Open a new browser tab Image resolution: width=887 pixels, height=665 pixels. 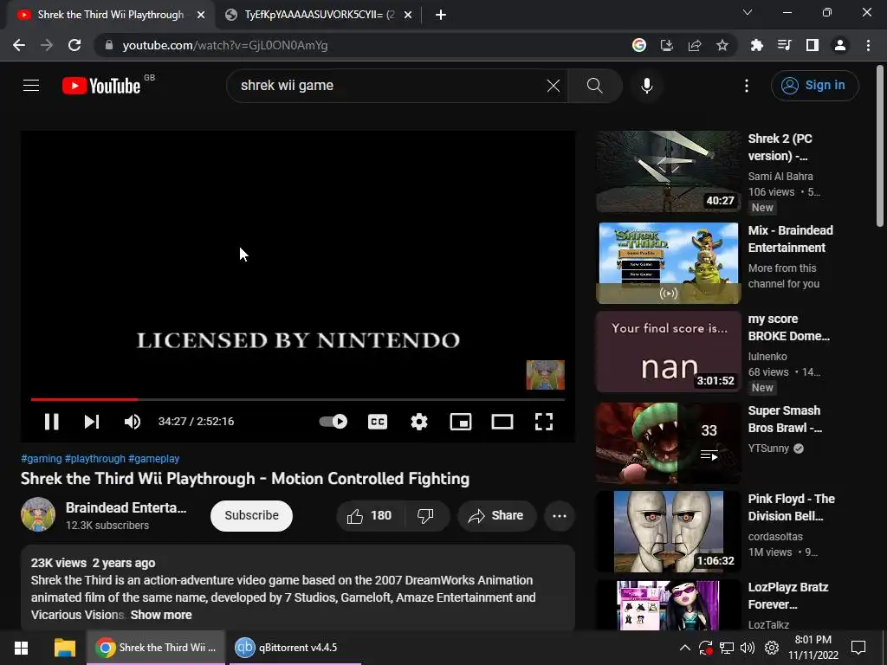pos(441,16)
